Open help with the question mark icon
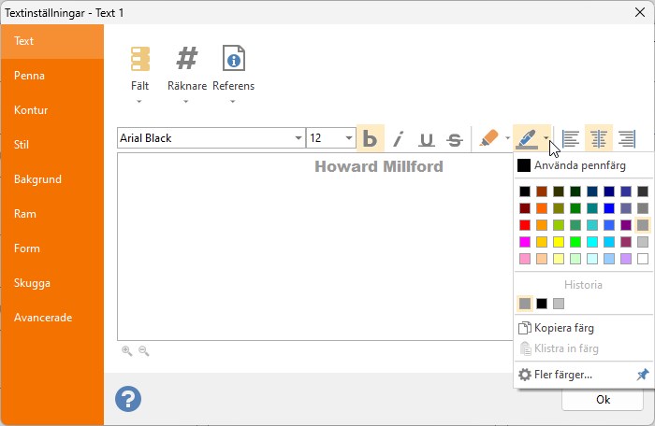 (128, 399)
